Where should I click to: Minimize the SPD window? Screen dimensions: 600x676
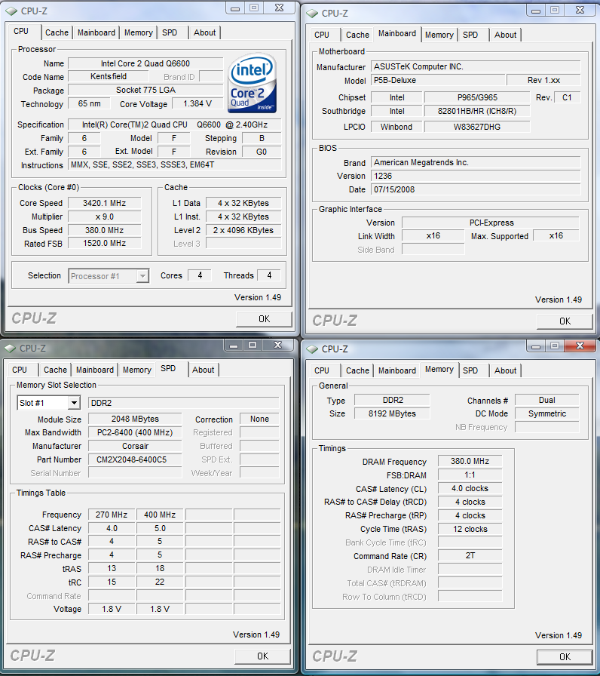pyautogui.click(x=234, y=345)
